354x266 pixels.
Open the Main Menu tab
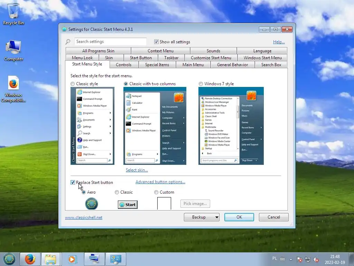[193, 65]
